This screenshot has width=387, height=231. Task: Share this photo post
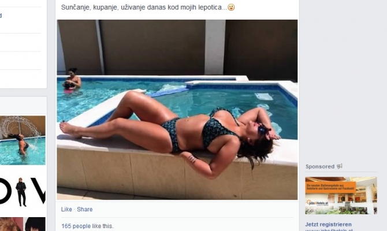pos(85,209)
